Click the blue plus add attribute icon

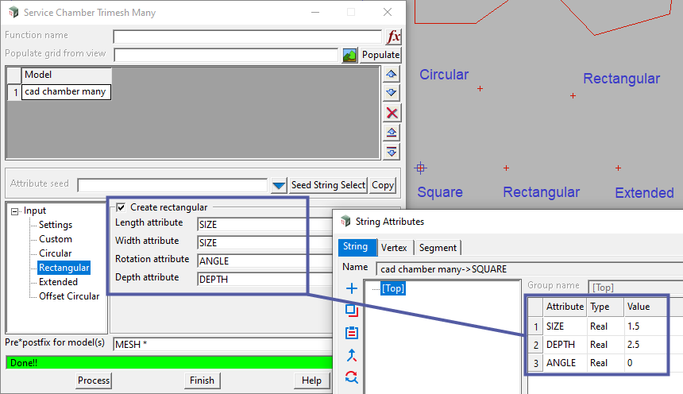point(352,288)
